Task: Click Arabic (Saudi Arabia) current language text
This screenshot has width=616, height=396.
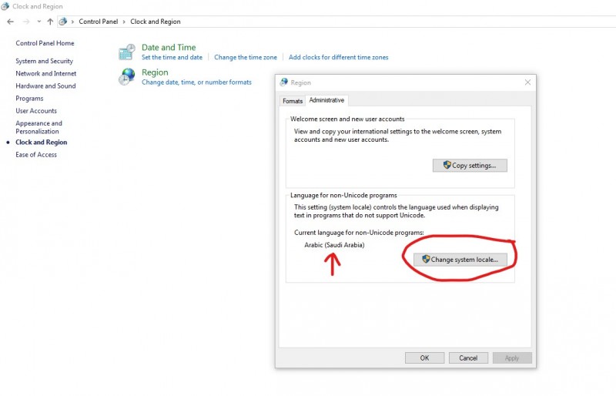Action: click(334, 245)
